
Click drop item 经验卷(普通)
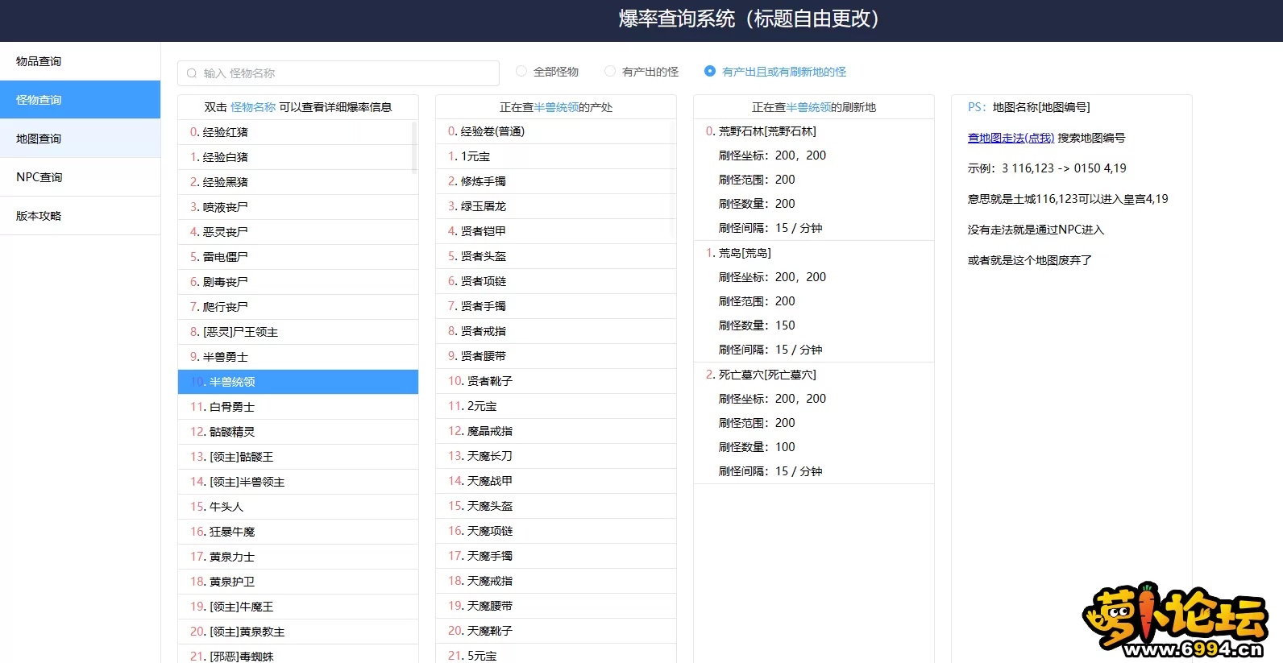coord(555,131)
